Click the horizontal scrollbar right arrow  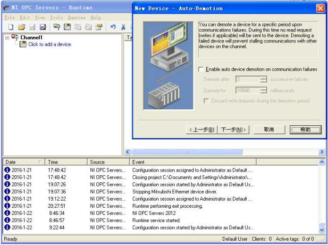point(321,152)
